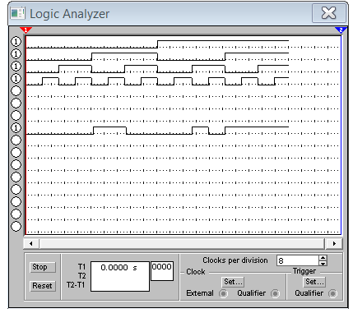The image size is (353, 313).
Task: Select the red cursor 1 marker
Action: click(26, 30)
